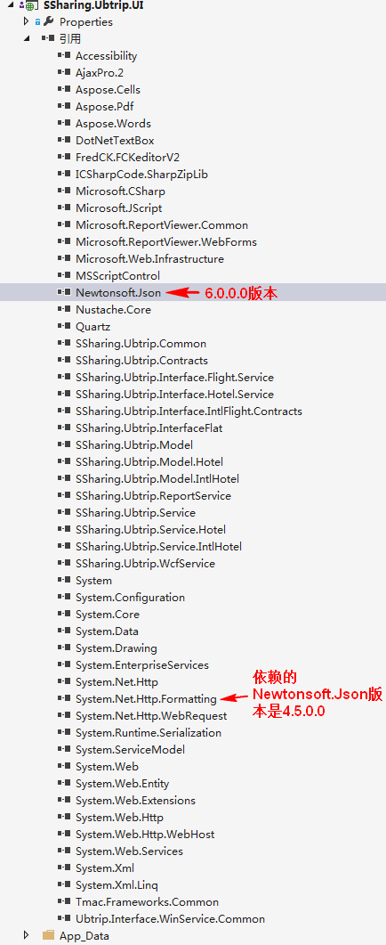The height and width of the screenshot is (945, 386).
Task: Select the System.Data reference
Action: coord(108,631)
